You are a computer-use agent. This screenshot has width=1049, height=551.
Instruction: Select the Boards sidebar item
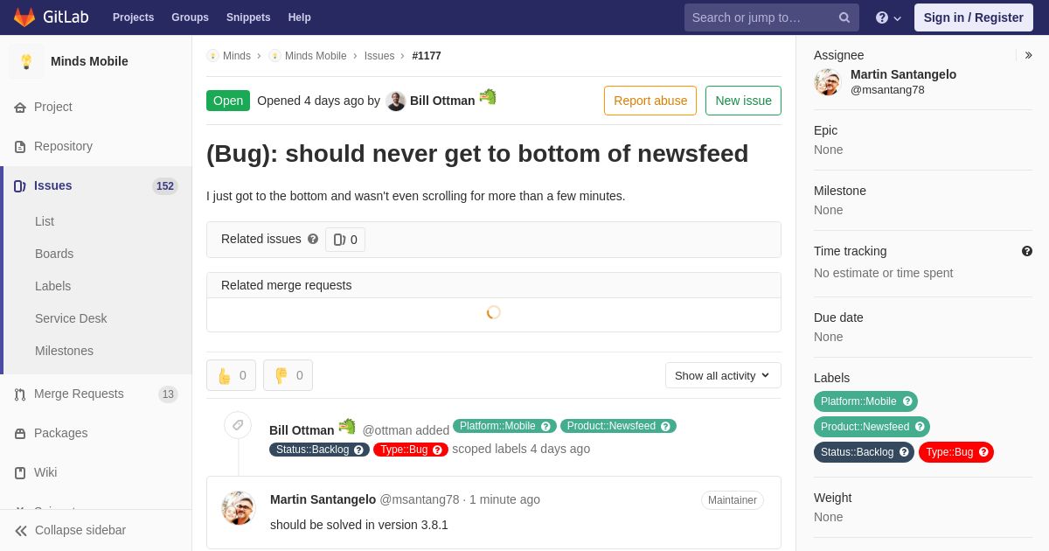click(54, 254)
